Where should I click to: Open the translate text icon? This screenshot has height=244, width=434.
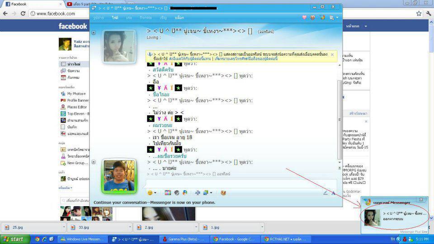(x=198, y=193)
